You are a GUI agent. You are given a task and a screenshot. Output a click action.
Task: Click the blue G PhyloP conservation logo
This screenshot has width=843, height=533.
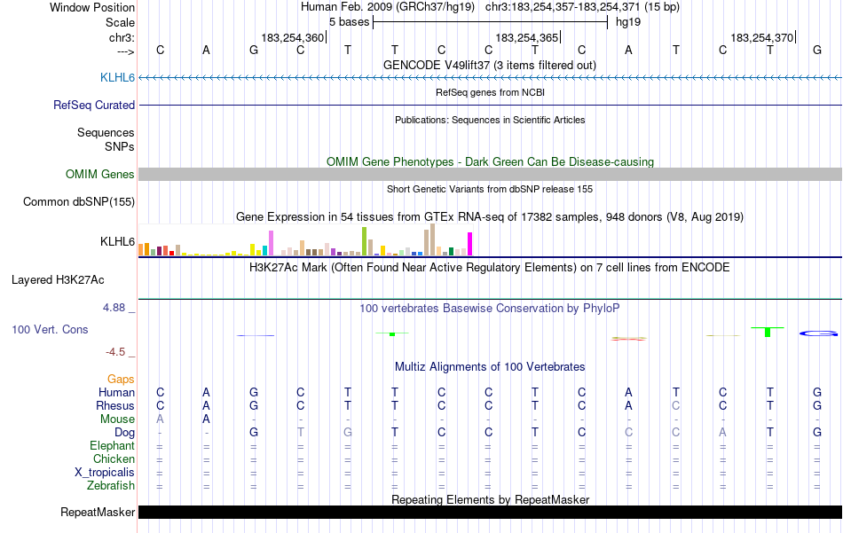(x=818, y=333)
